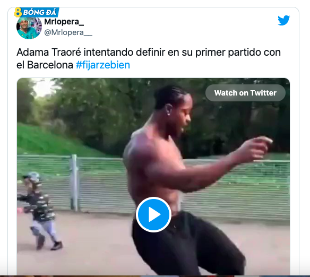This screenshot has width=310, height=277.
Task: Click the word Barcelona in tweet text
Action: 50,65
